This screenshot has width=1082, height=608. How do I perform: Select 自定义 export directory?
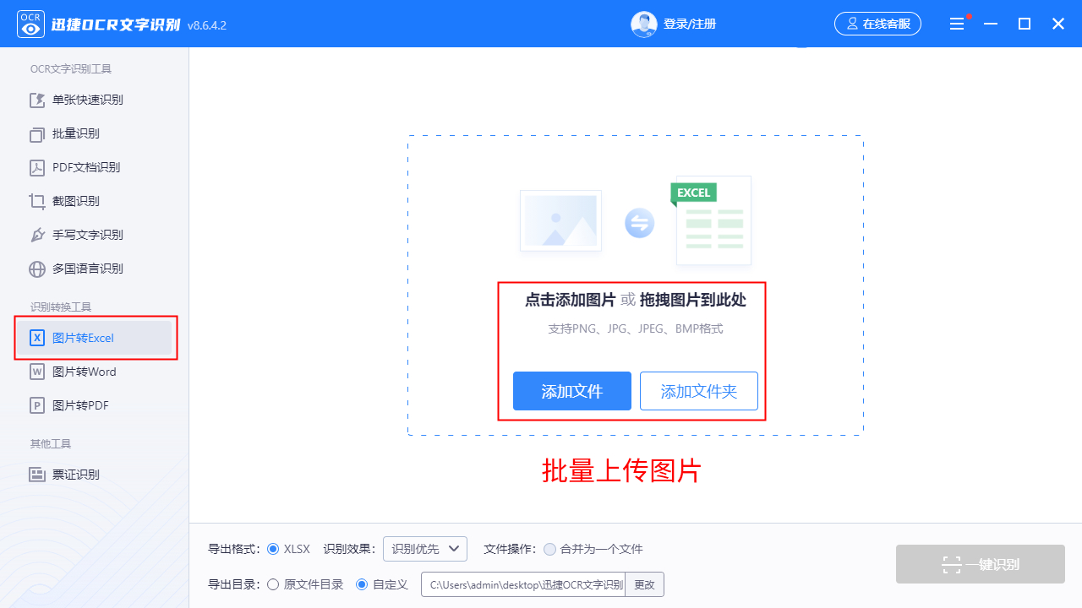pos(362,584)
